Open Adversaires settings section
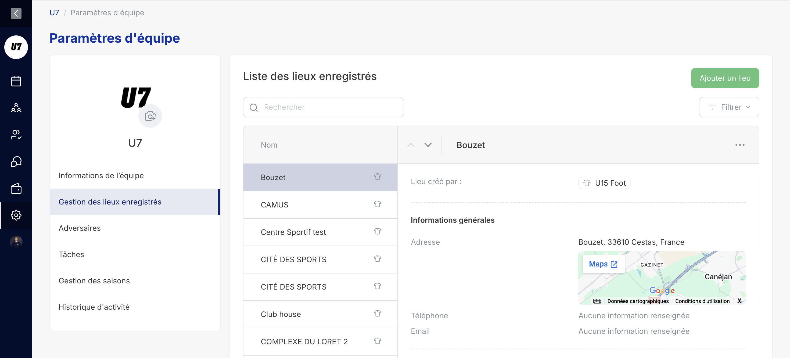790x358 pixels. pos(80,228)
